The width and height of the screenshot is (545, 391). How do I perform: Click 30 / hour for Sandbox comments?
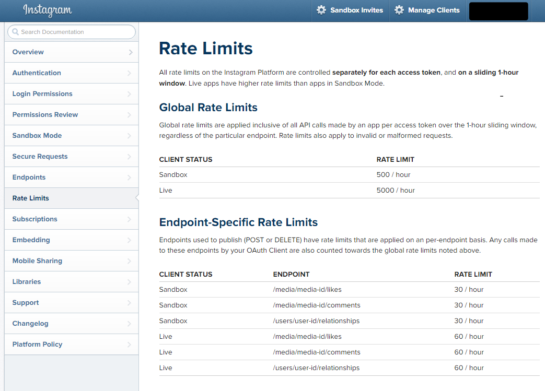click(x=469, y=305)
